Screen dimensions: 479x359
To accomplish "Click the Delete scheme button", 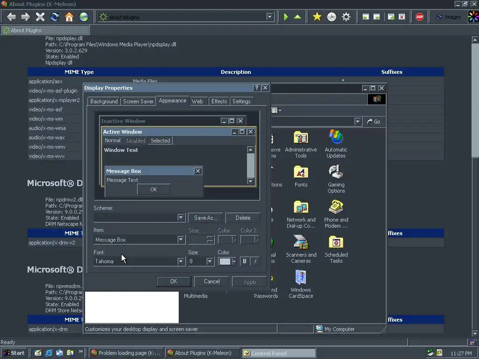I will (243, 218).
